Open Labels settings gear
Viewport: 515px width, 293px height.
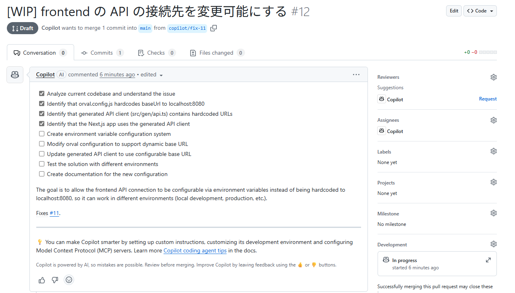pyautogui.click(x=493, y=151)
